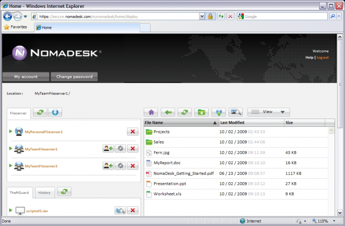The width and height of the screenshot is (345, 226).
Task: Refresh the file list with toolbar refresh icon
Action: click(x=185, y=112)
